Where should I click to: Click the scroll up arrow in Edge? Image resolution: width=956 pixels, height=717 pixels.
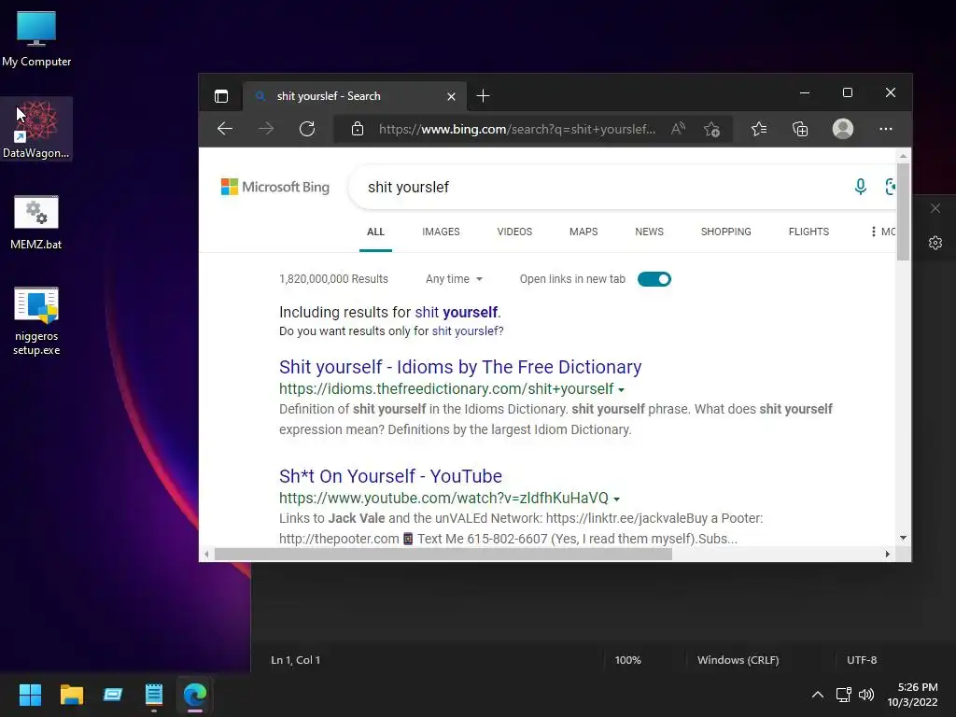[903, 156]
